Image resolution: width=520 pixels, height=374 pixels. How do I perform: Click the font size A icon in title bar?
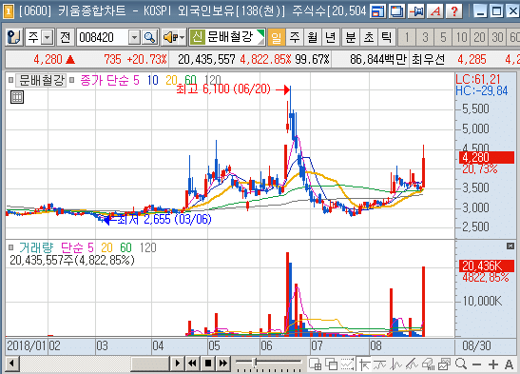coord(435,11)
